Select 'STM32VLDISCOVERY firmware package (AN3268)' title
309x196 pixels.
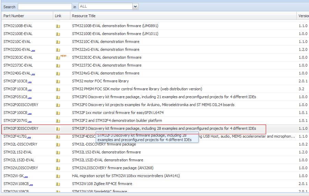tap(113, 168)
